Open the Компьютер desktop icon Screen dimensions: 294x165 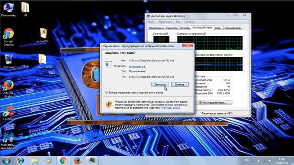click(8, 9)
